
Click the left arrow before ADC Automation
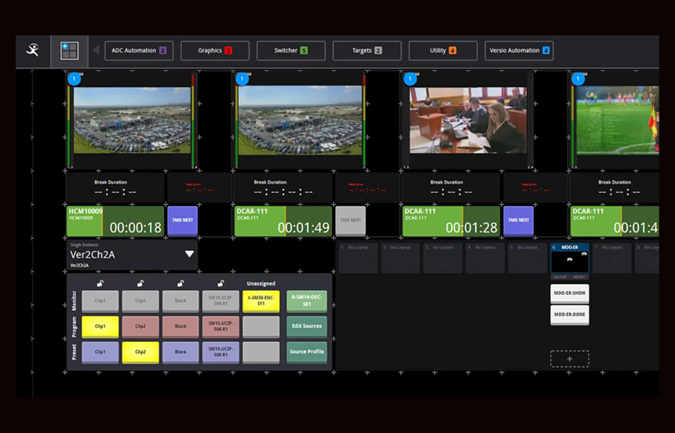(x=96, y=50)
